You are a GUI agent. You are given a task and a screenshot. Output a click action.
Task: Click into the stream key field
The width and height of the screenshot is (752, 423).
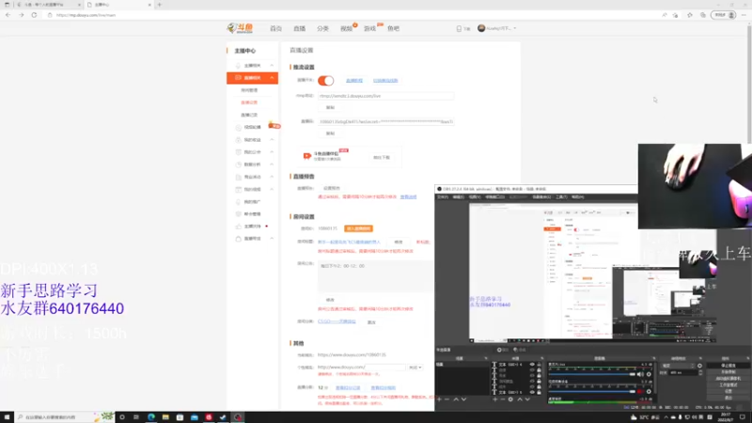(x=385, y=122)
